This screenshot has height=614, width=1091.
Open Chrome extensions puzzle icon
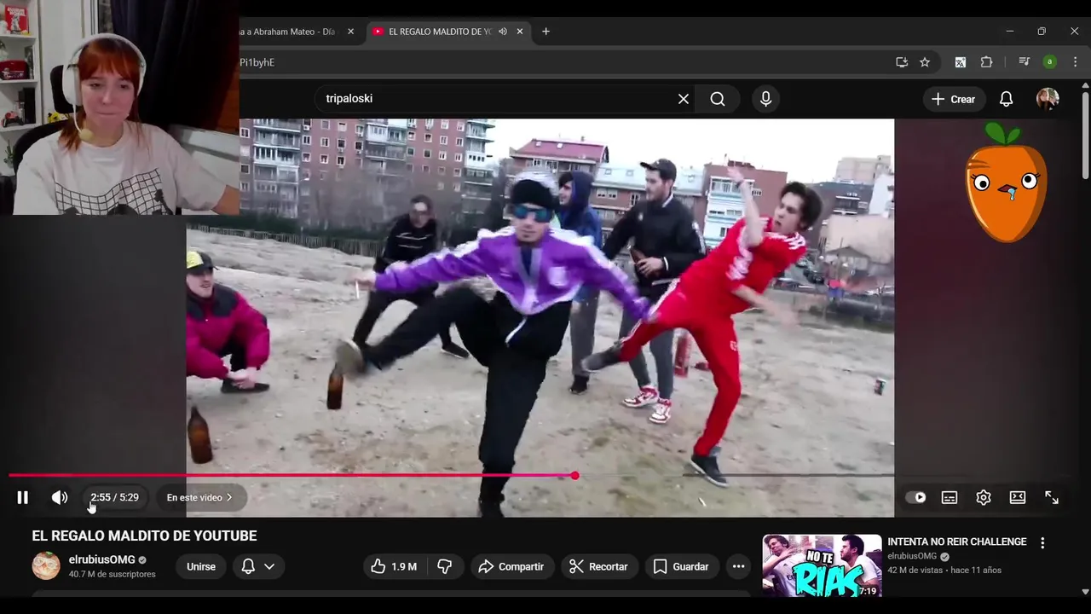[x=986, y=62]
